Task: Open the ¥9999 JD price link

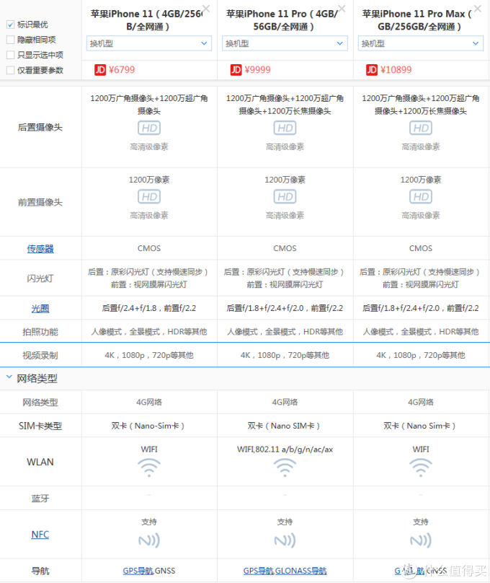Action: [x=258, y=70]
